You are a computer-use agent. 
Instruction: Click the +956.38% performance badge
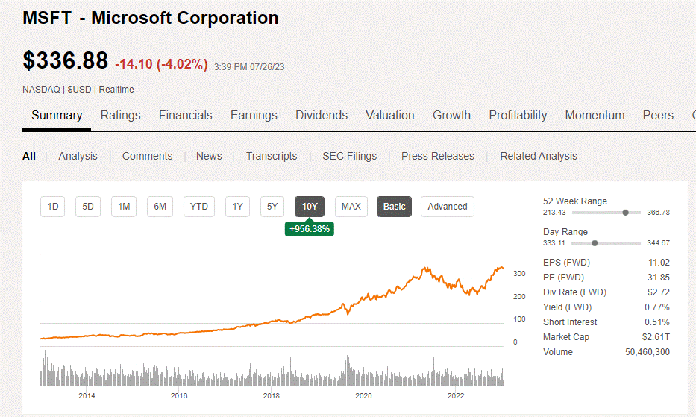coord(310,229)
